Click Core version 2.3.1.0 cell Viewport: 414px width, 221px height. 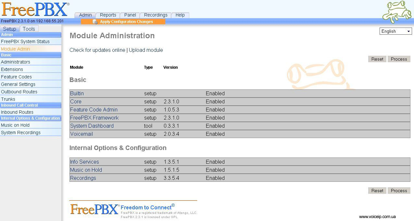click(171, 101)
